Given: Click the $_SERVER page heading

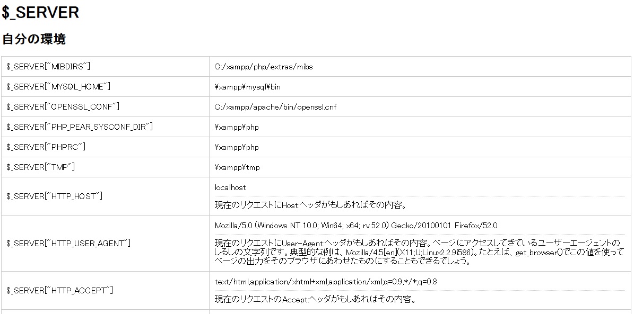Looking at the screenshot, I should [40, 12].
